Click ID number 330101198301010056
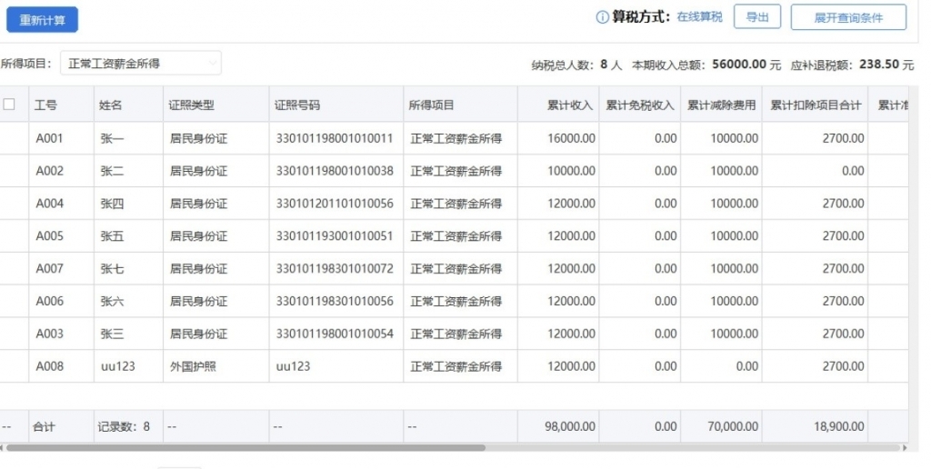931x469 pixels. (x=335, y=301)
